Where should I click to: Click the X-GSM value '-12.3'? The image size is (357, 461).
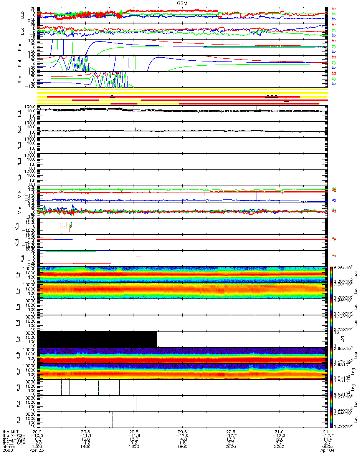(279, 436)
